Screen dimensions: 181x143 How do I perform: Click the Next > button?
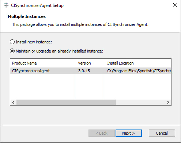click(x=129, y=133)
